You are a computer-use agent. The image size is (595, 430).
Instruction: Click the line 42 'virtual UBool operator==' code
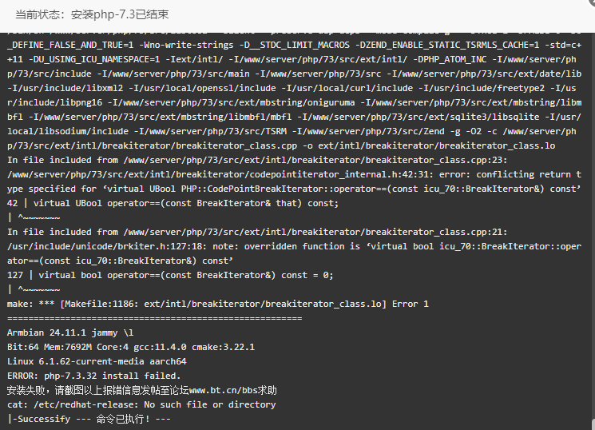pos(173,204)
